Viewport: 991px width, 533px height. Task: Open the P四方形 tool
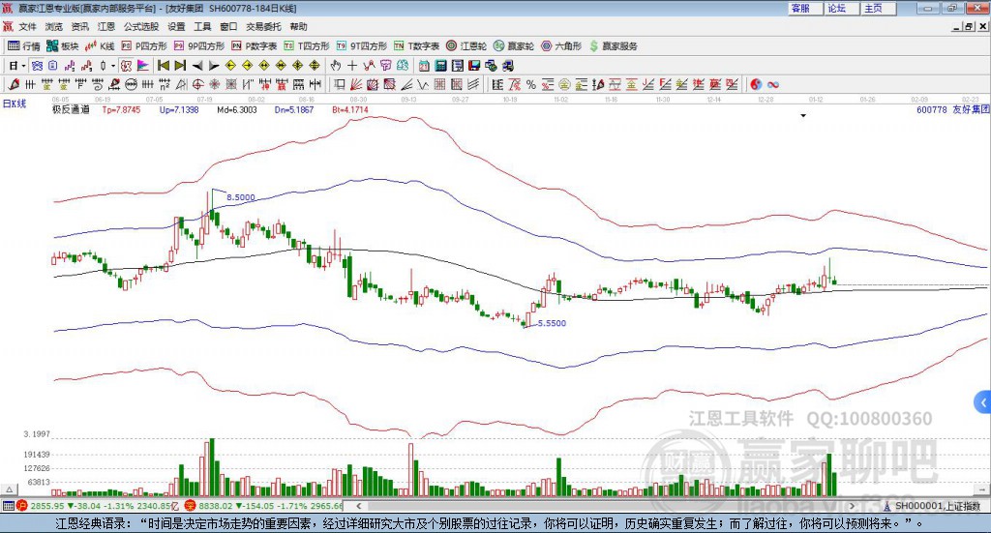[x=144, y=46]
